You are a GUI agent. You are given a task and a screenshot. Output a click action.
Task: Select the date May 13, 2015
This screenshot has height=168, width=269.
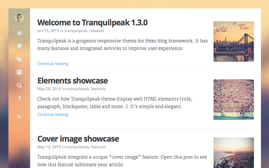[49, 147]
